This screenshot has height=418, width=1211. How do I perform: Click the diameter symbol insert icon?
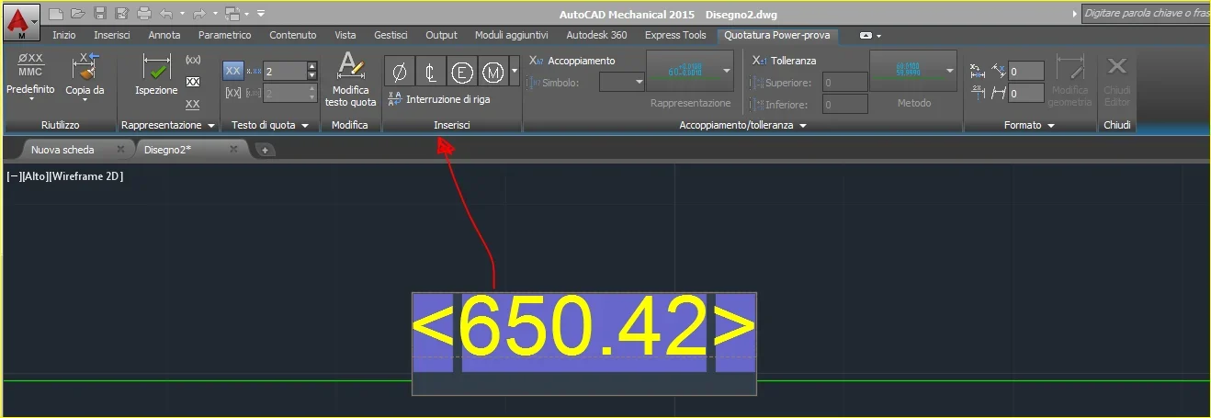(399, 72)
